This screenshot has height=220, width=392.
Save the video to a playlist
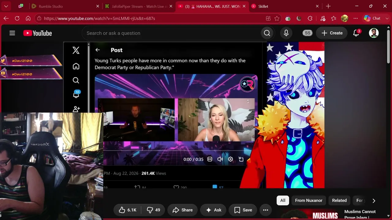(x=243, y=210)
